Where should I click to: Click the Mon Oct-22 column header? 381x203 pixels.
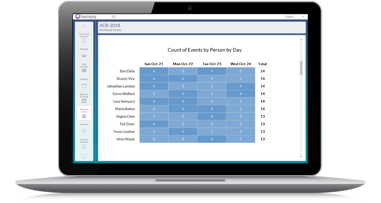183,64
